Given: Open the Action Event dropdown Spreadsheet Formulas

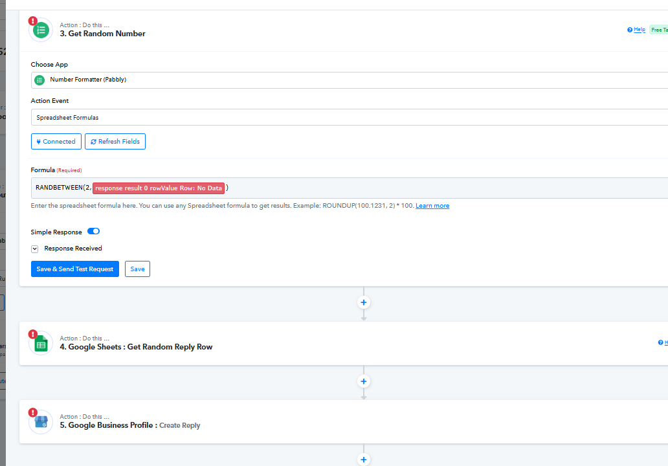Looking at the screenshot, I should pyautogui.click(x=350, y=117).
